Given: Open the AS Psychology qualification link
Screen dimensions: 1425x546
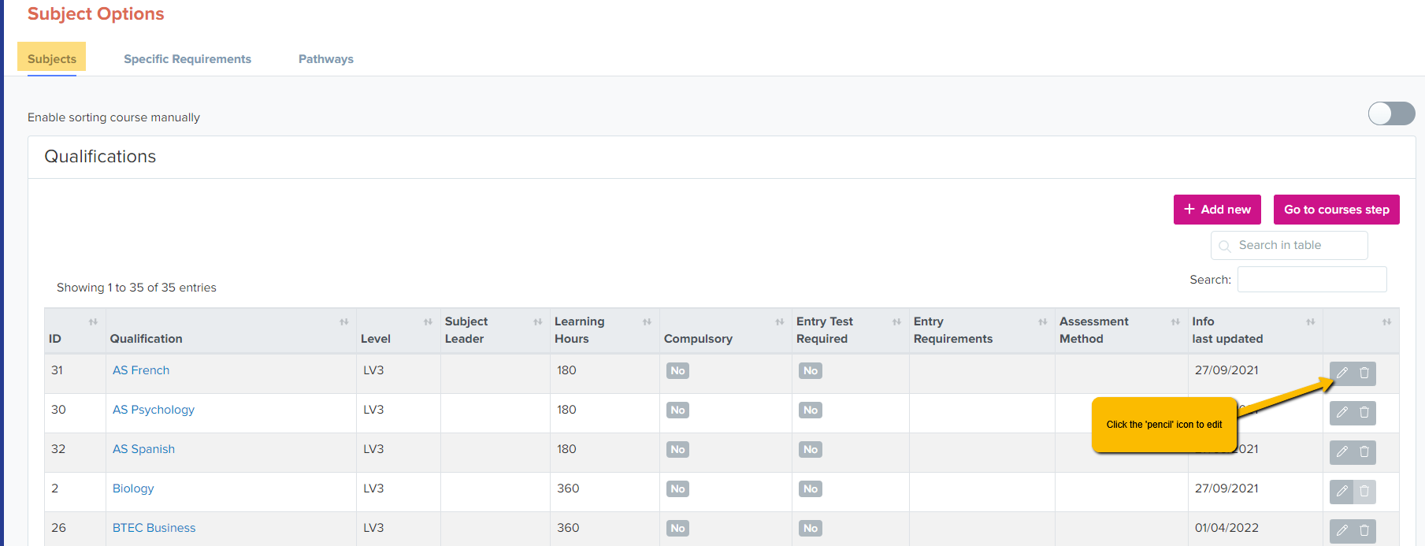Looking at the screenshot, I should tap(154, 410).
